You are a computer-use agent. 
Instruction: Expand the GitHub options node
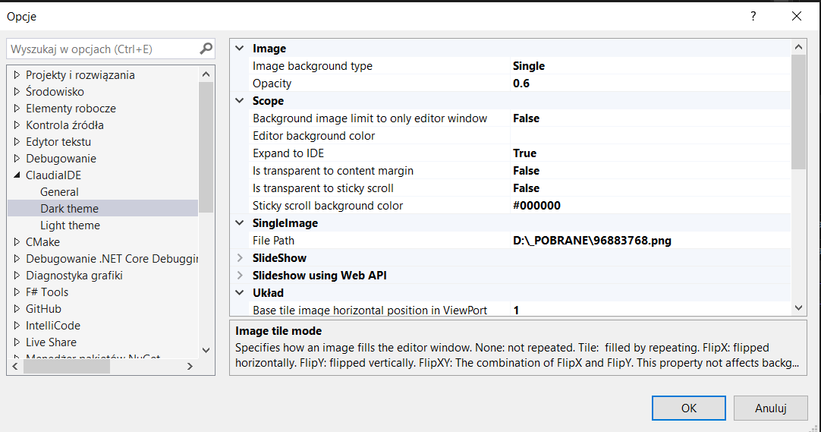coord(17,309)
